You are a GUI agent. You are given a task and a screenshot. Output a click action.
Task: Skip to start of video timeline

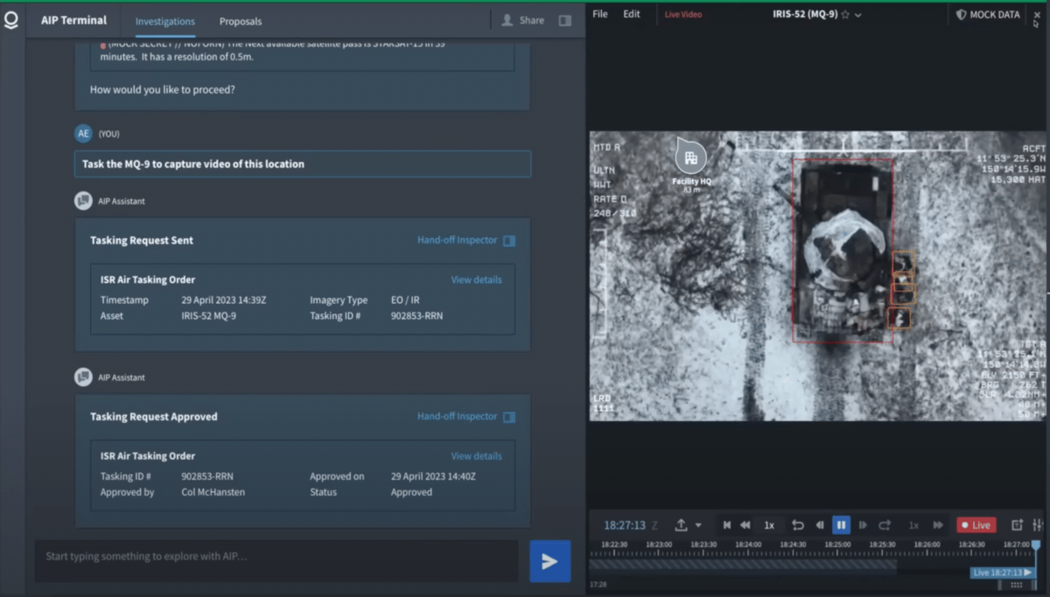coord(726,525)
